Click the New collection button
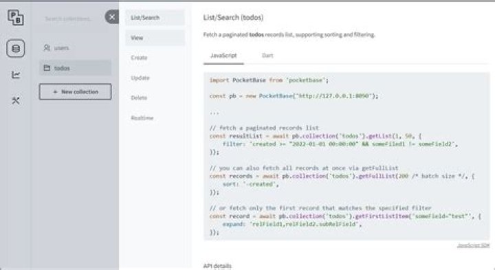Screen dimensions: 495x270 pos(75,92)
